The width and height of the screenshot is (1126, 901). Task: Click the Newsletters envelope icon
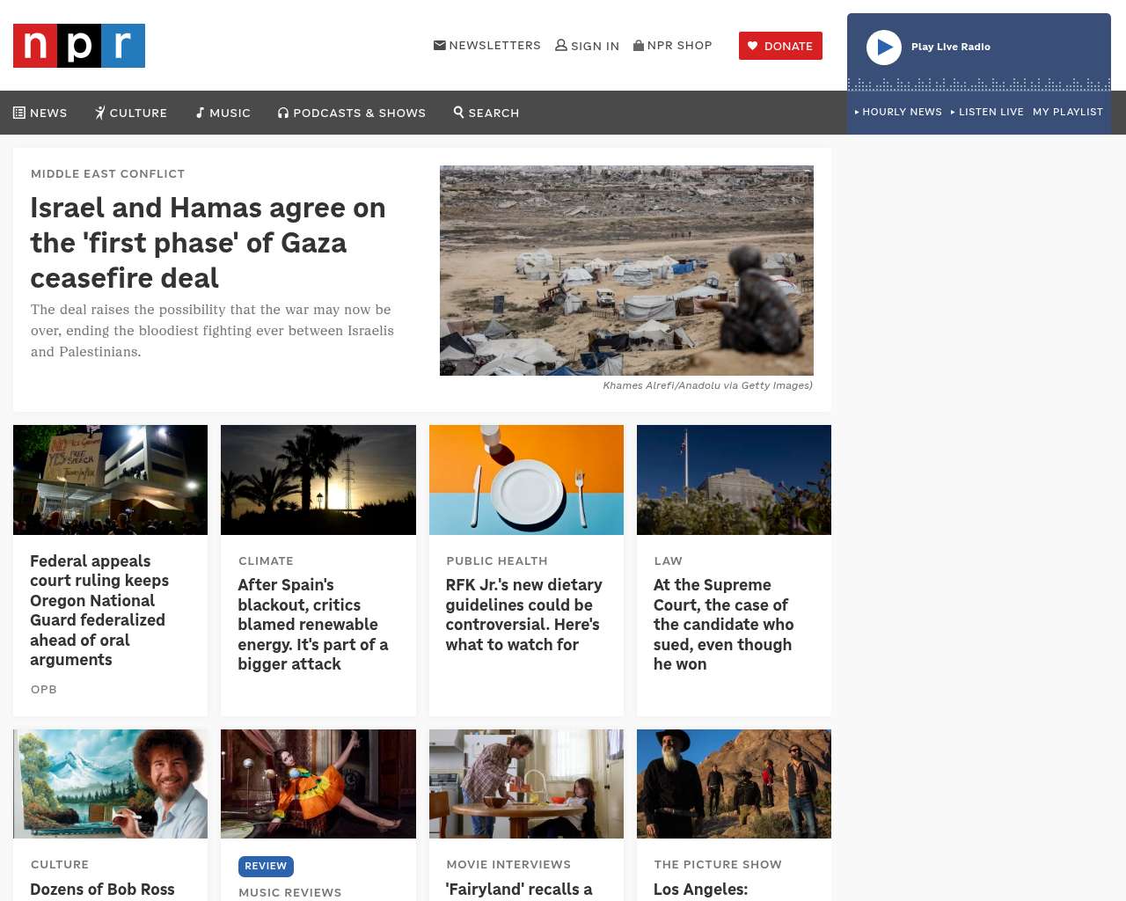point(440,45)
